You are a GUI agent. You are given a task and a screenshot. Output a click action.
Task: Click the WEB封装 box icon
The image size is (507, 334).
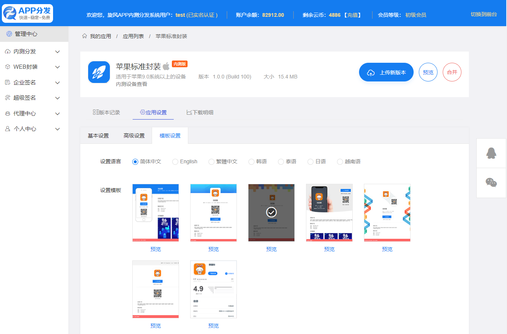click(7, 67)
